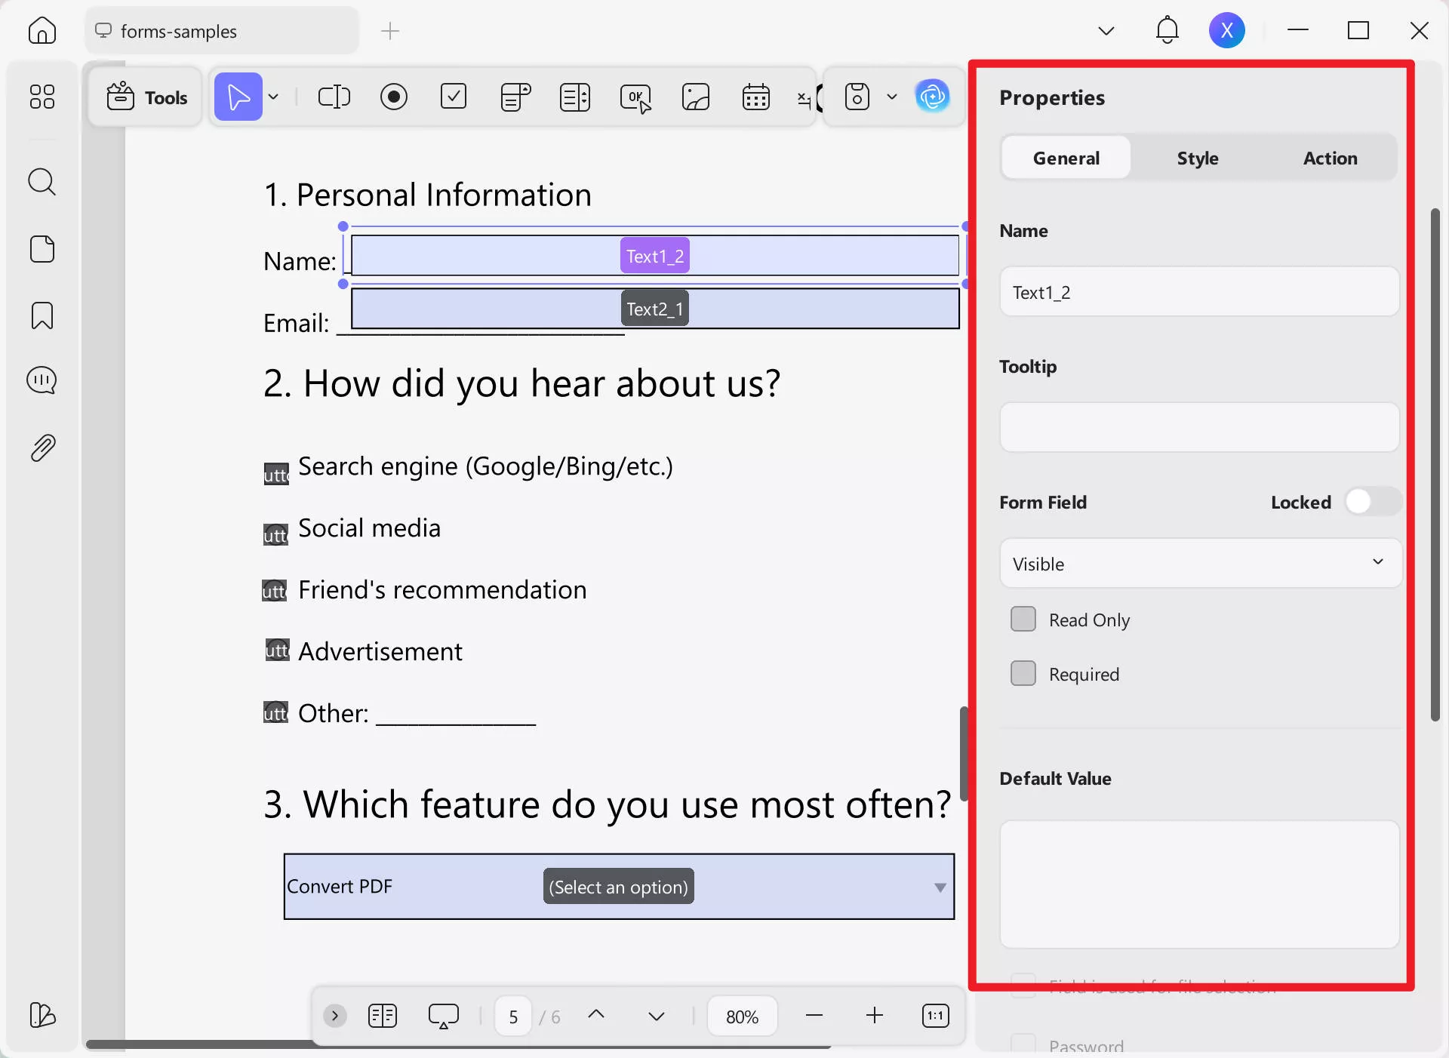This screenshot has height=1058, width=1449.
Task: Open the bookmarks panel in the sidebar
Action: (x=42, y=315)
